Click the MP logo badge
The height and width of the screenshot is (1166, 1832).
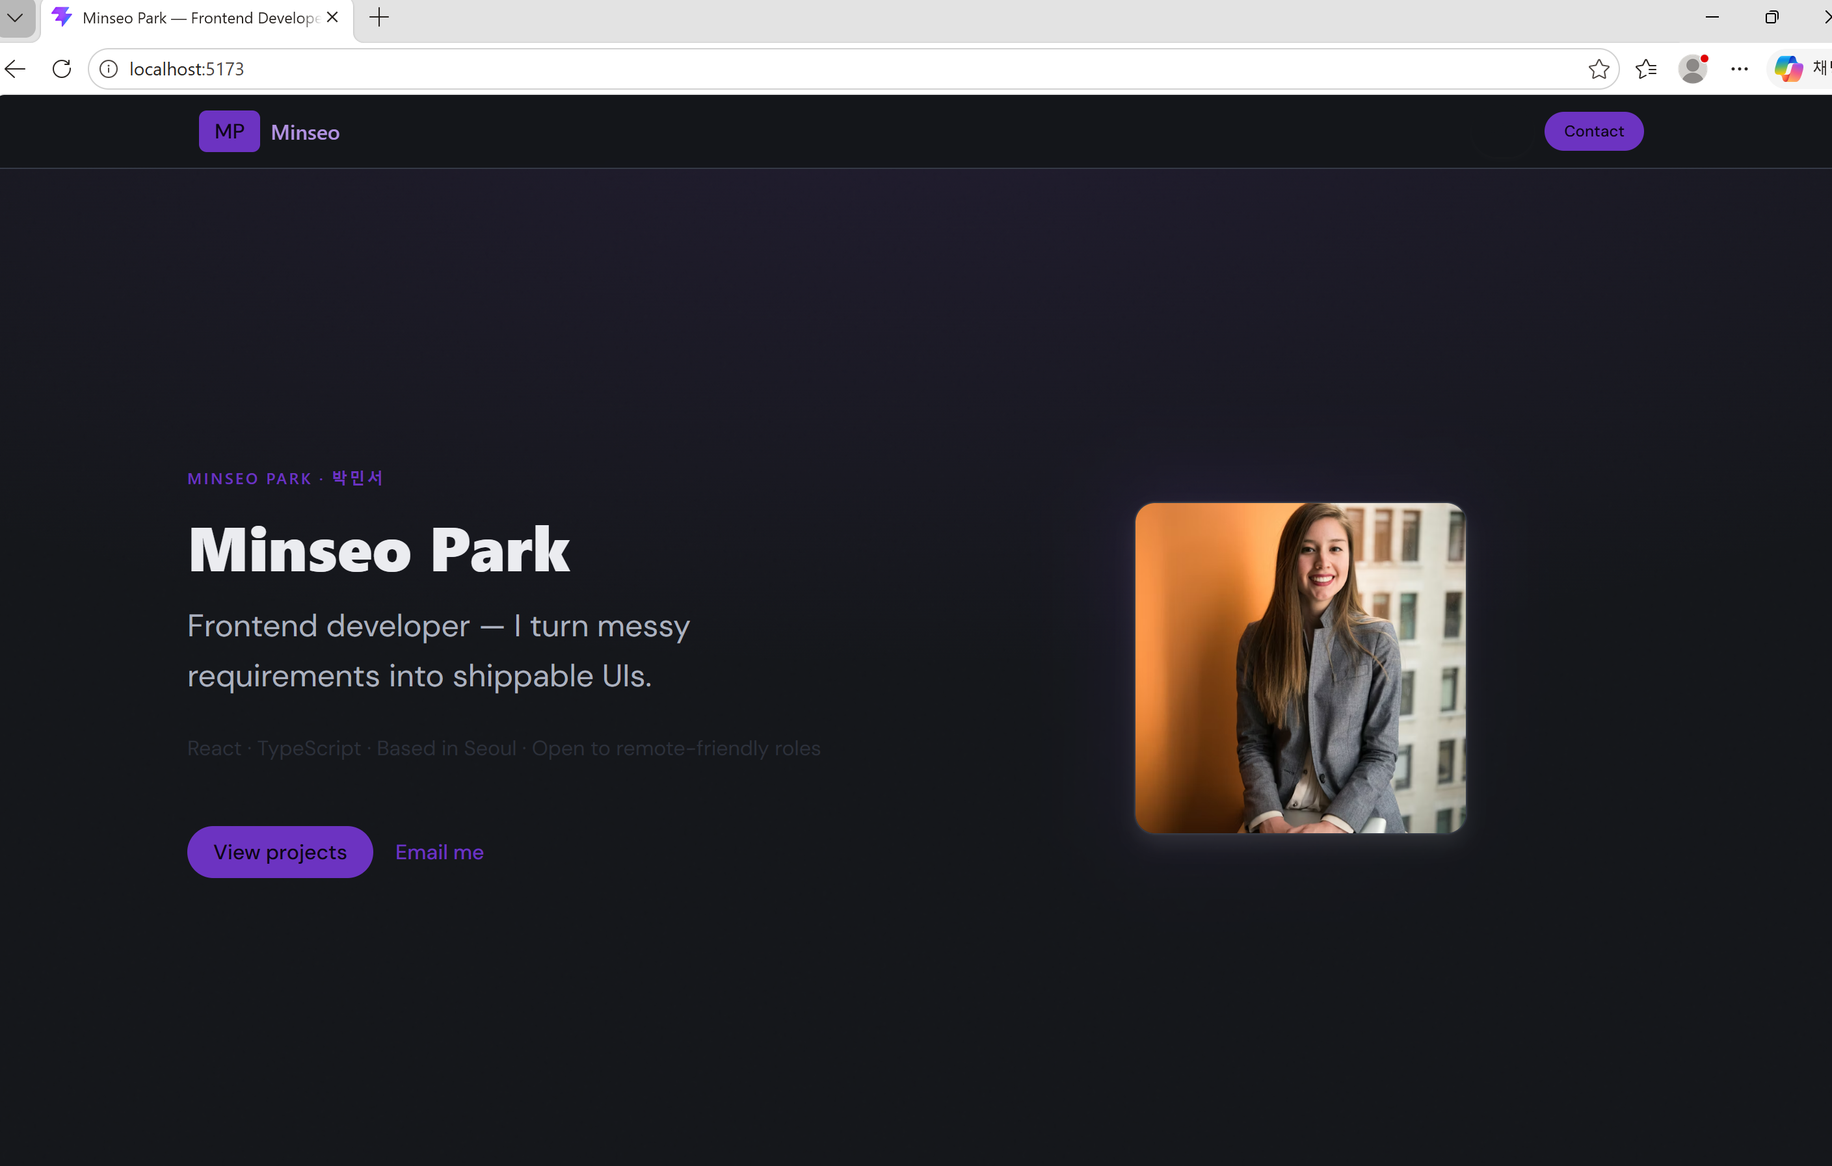coord(229,131)
